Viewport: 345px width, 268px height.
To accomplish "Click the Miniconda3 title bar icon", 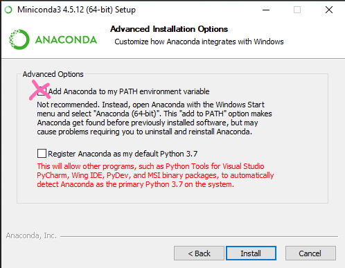I will tap(8, 10).
